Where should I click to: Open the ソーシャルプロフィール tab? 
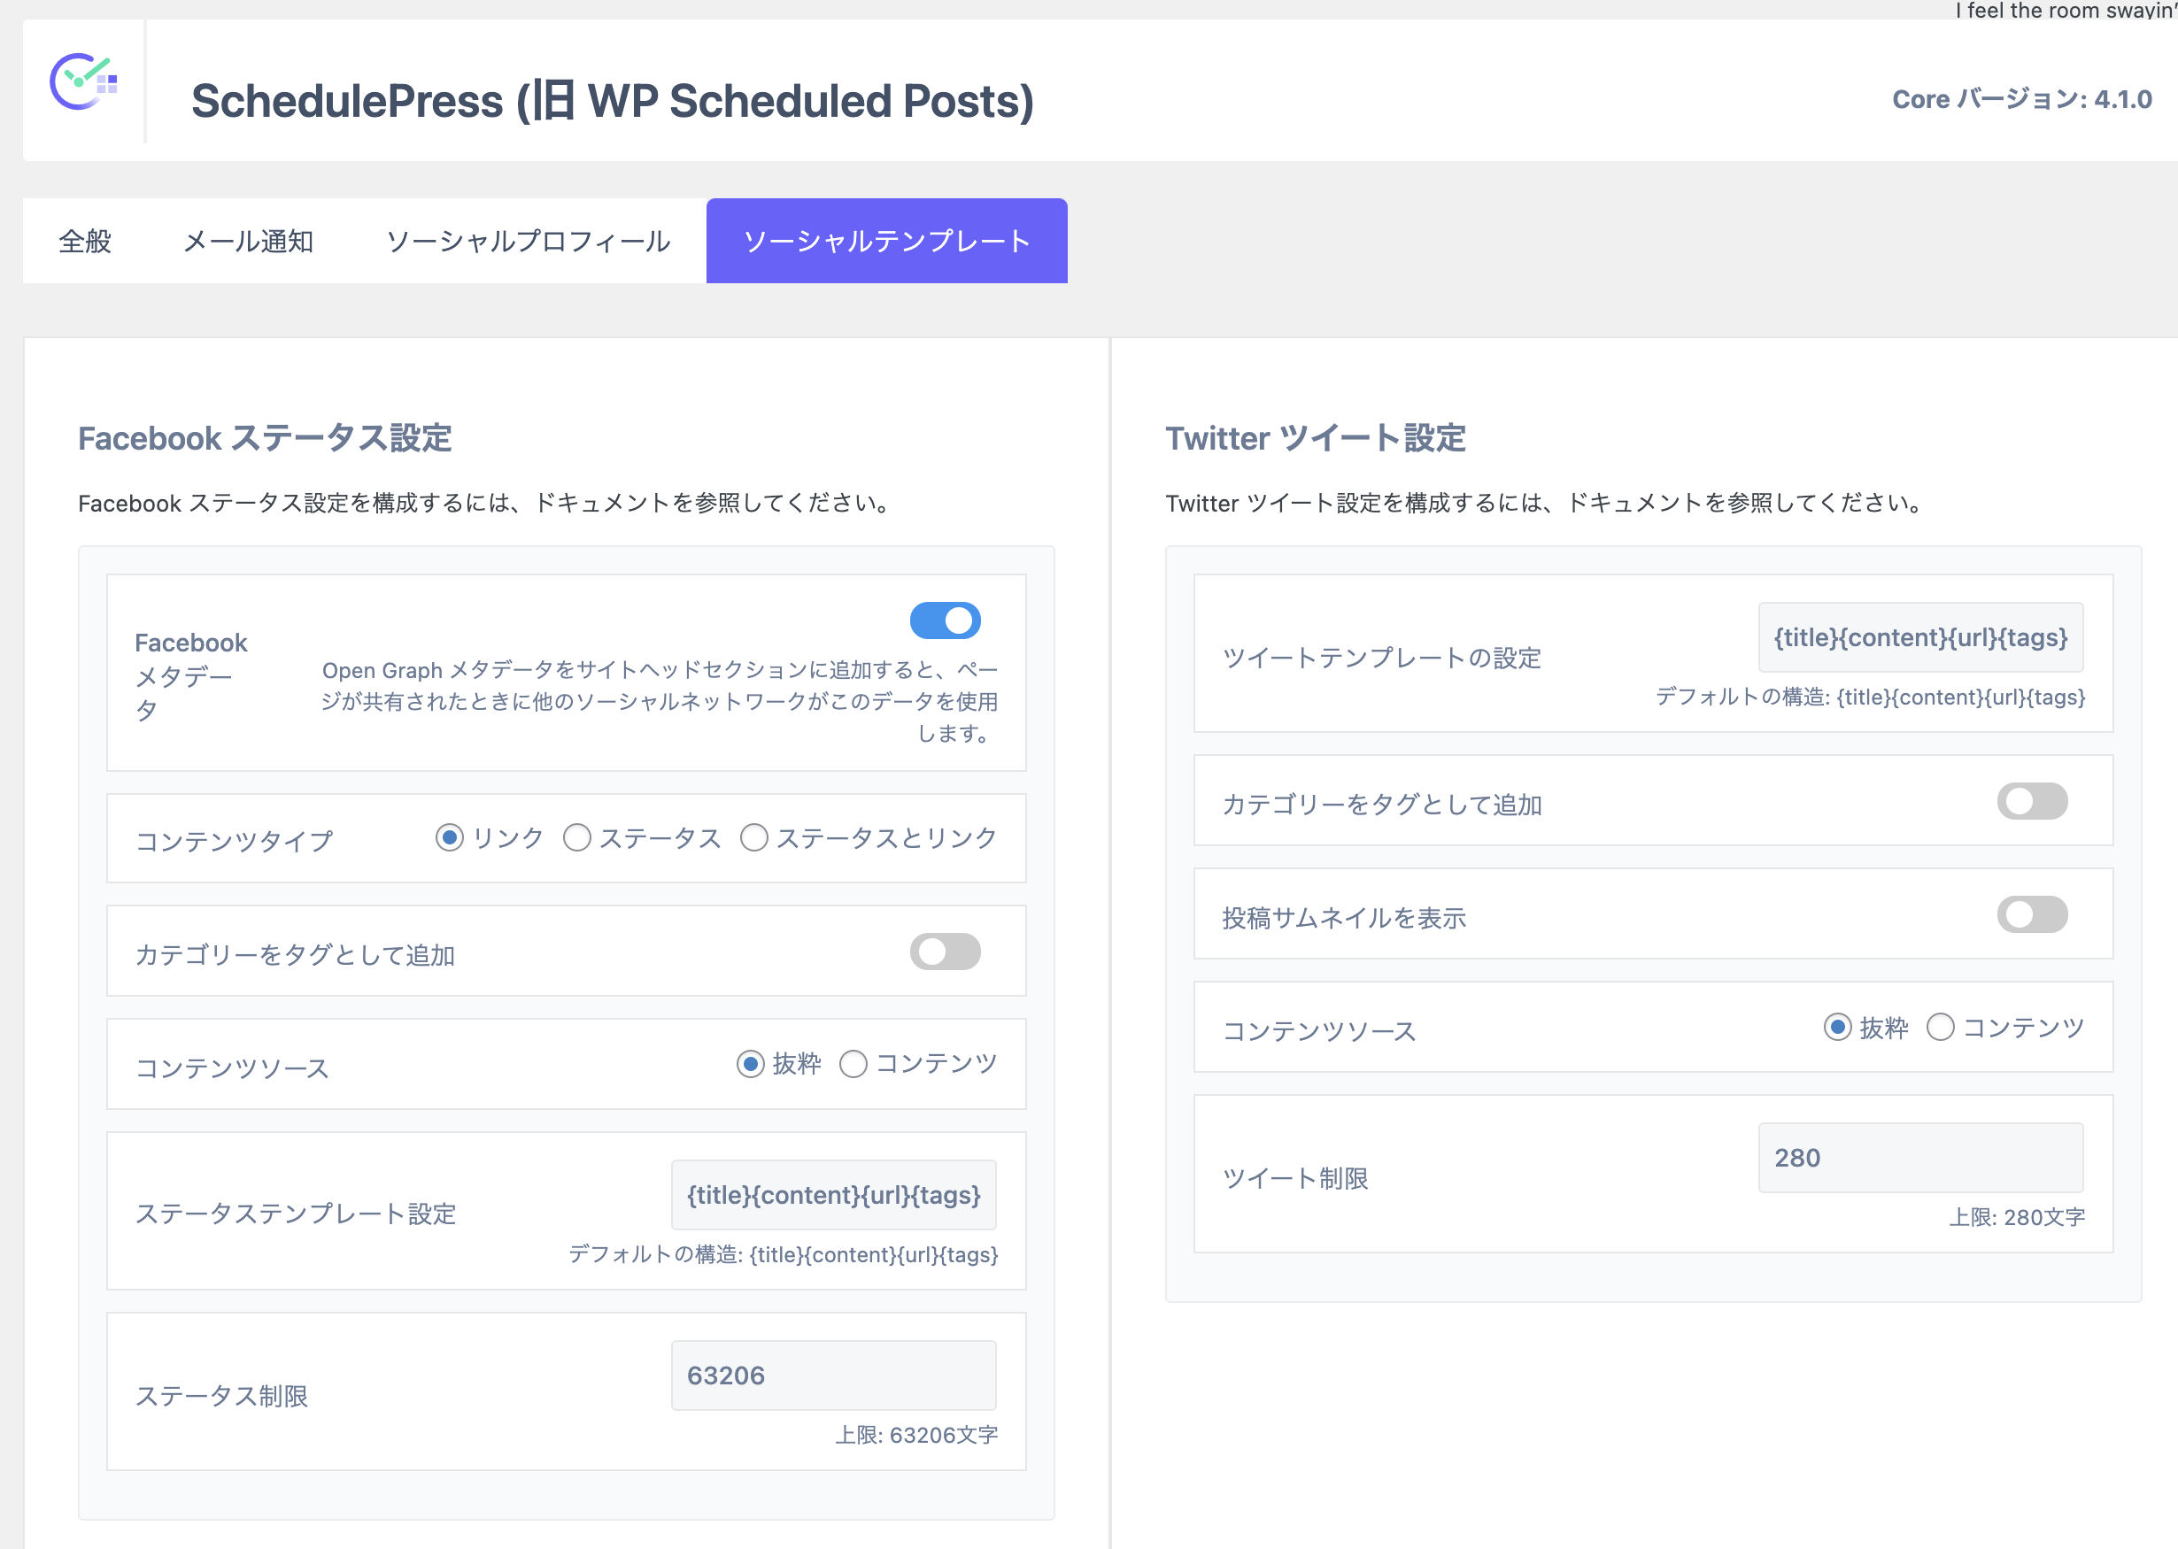(x=528, y=242)
